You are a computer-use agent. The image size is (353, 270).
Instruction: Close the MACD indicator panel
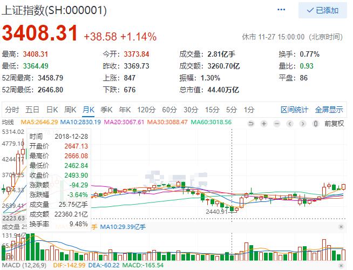[341, 266]
